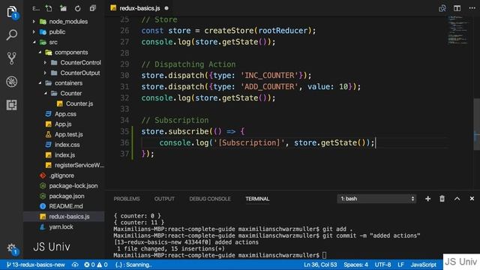Maximize the terminal panel
This screenshot has height=270, width=480.
coord(457,199)
